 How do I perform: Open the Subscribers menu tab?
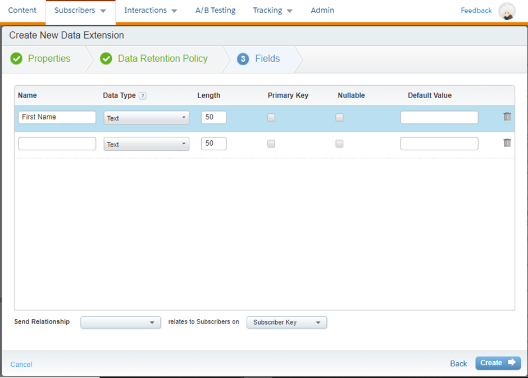80,11
